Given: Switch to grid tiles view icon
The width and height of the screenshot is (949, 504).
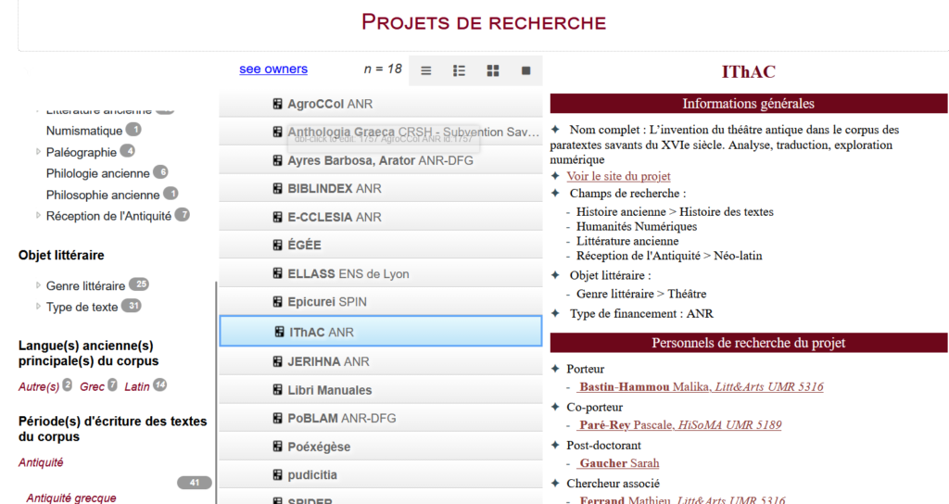Looking at the screenshot, I should point(493,70).
